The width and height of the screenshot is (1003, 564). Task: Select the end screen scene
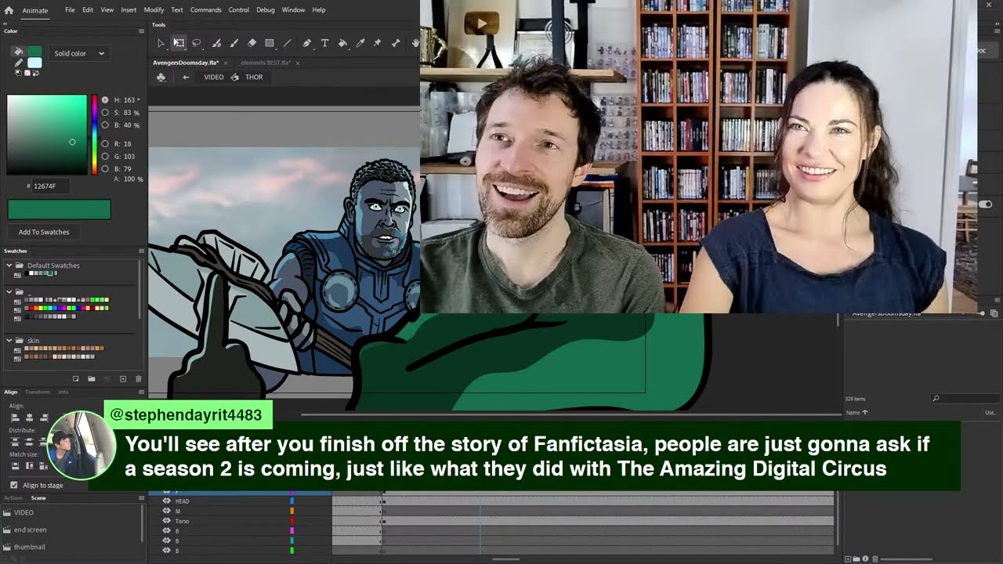[x=31, y=530]
